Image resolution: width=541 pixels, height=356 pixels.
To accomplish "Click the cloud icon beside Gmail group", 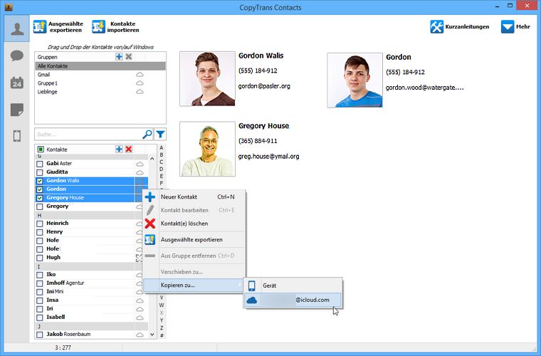I will 140,75.
